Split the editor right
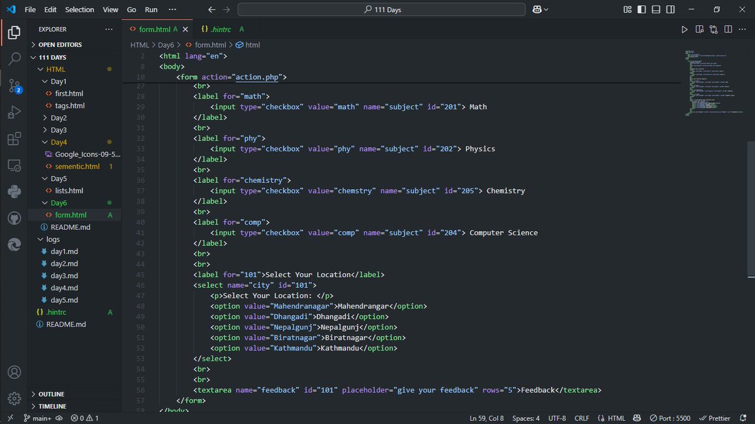The image size is (755, 424). 728,30
